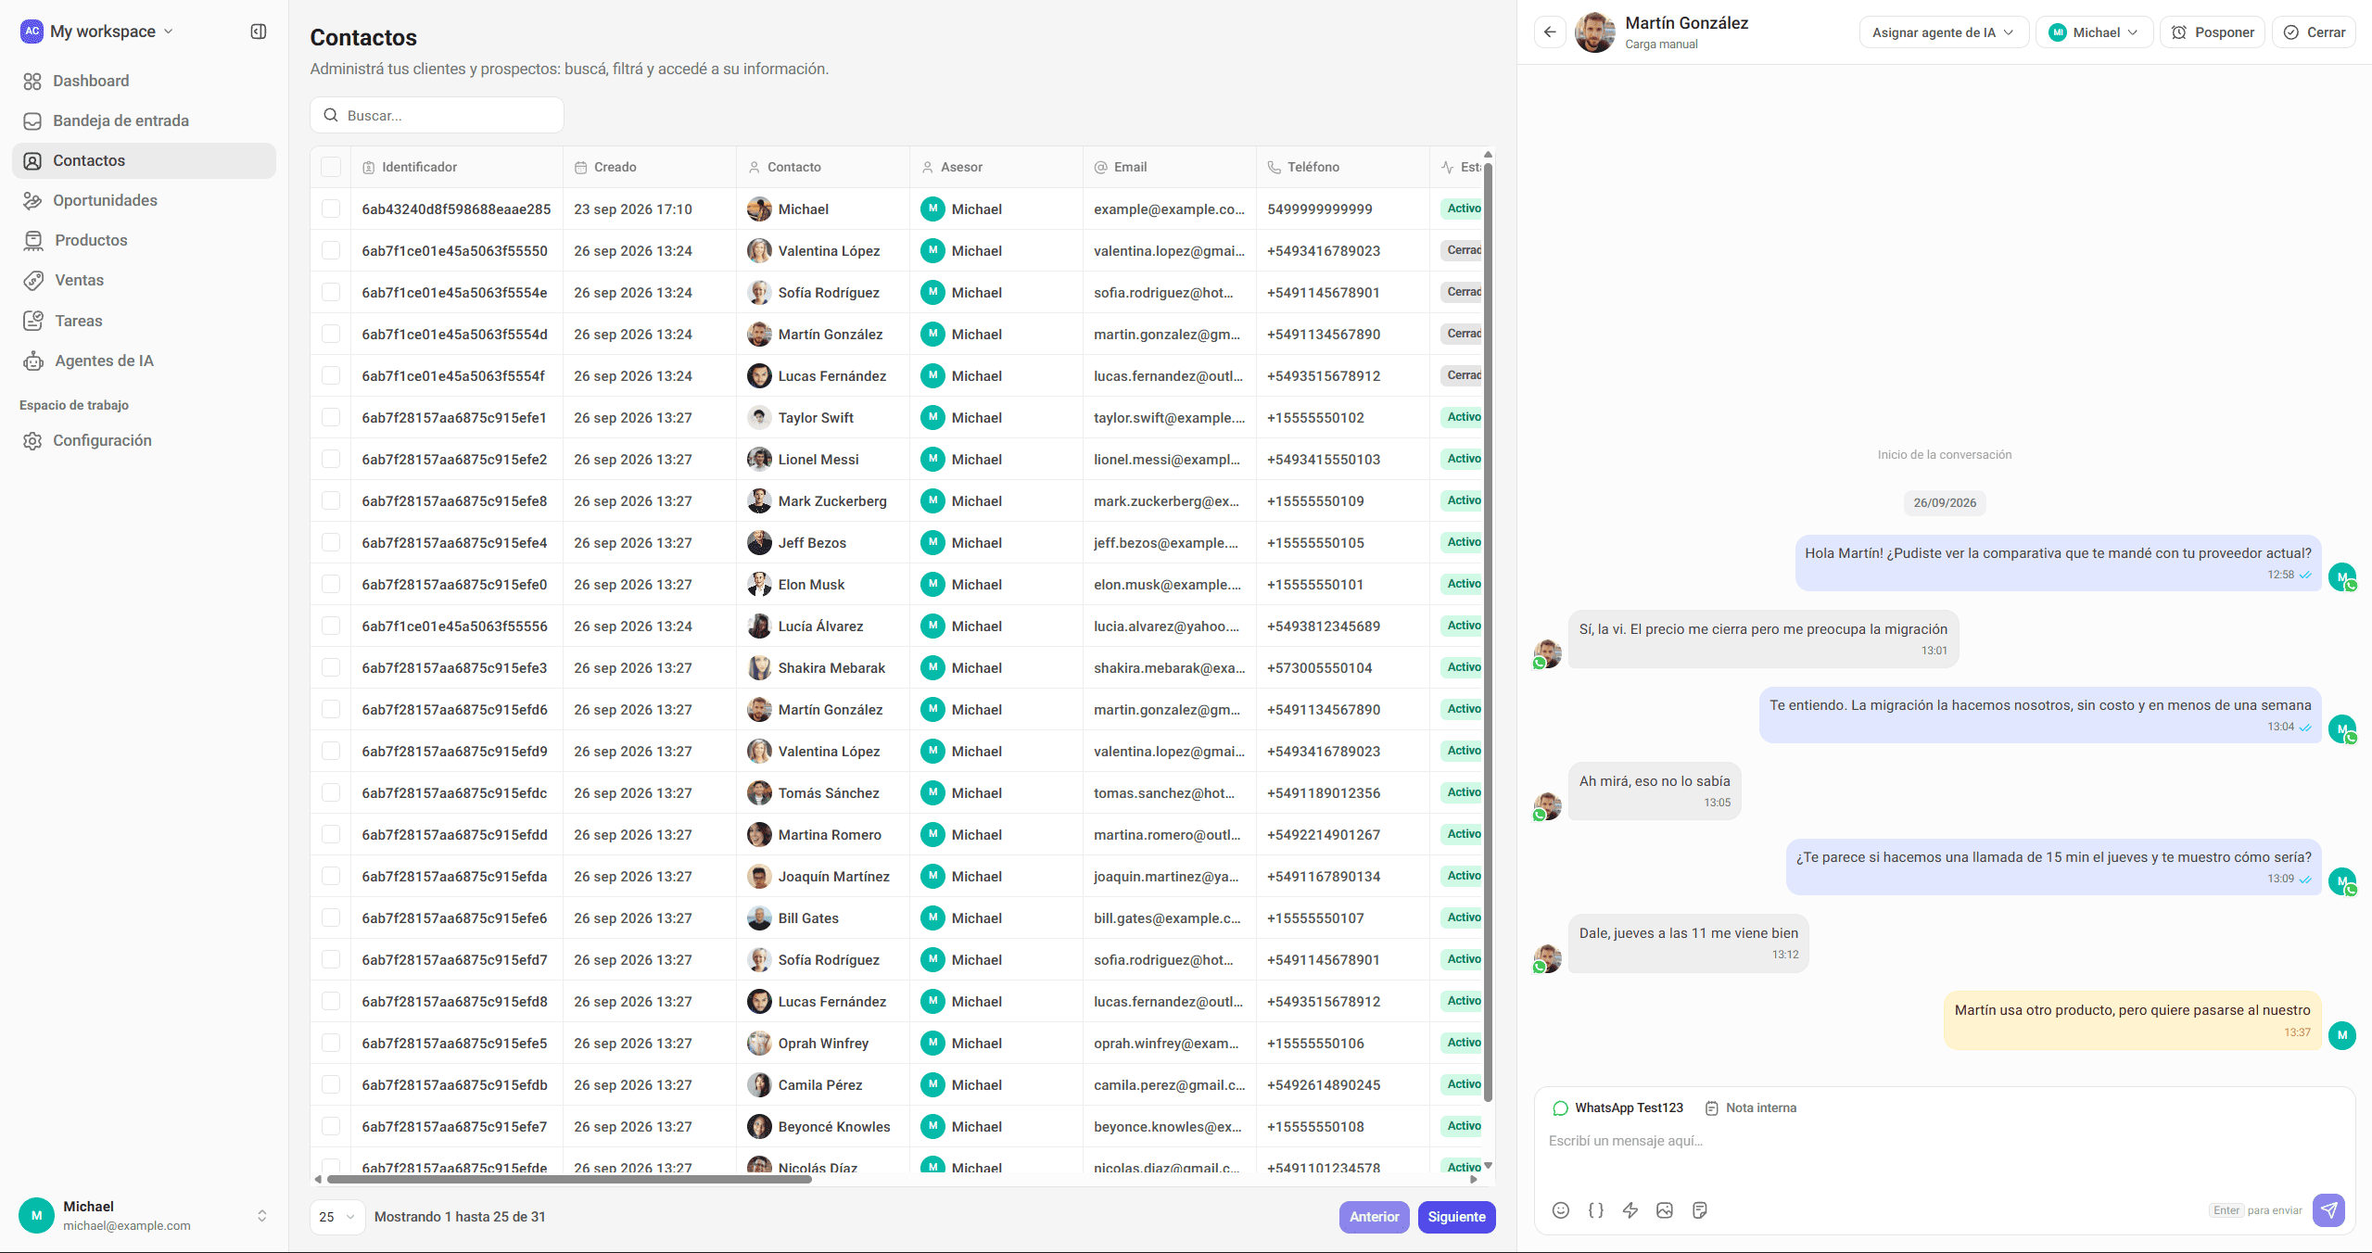Check the row for Taylor Swift
The width and height of the screenshot is (2372, 1253).
[331, 417]
